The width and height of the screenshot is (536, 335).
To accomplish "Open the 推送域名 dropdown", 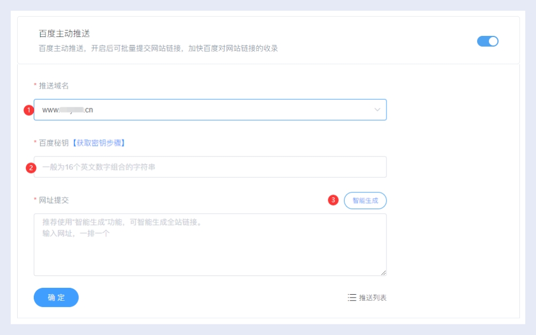I will point(210,110).
